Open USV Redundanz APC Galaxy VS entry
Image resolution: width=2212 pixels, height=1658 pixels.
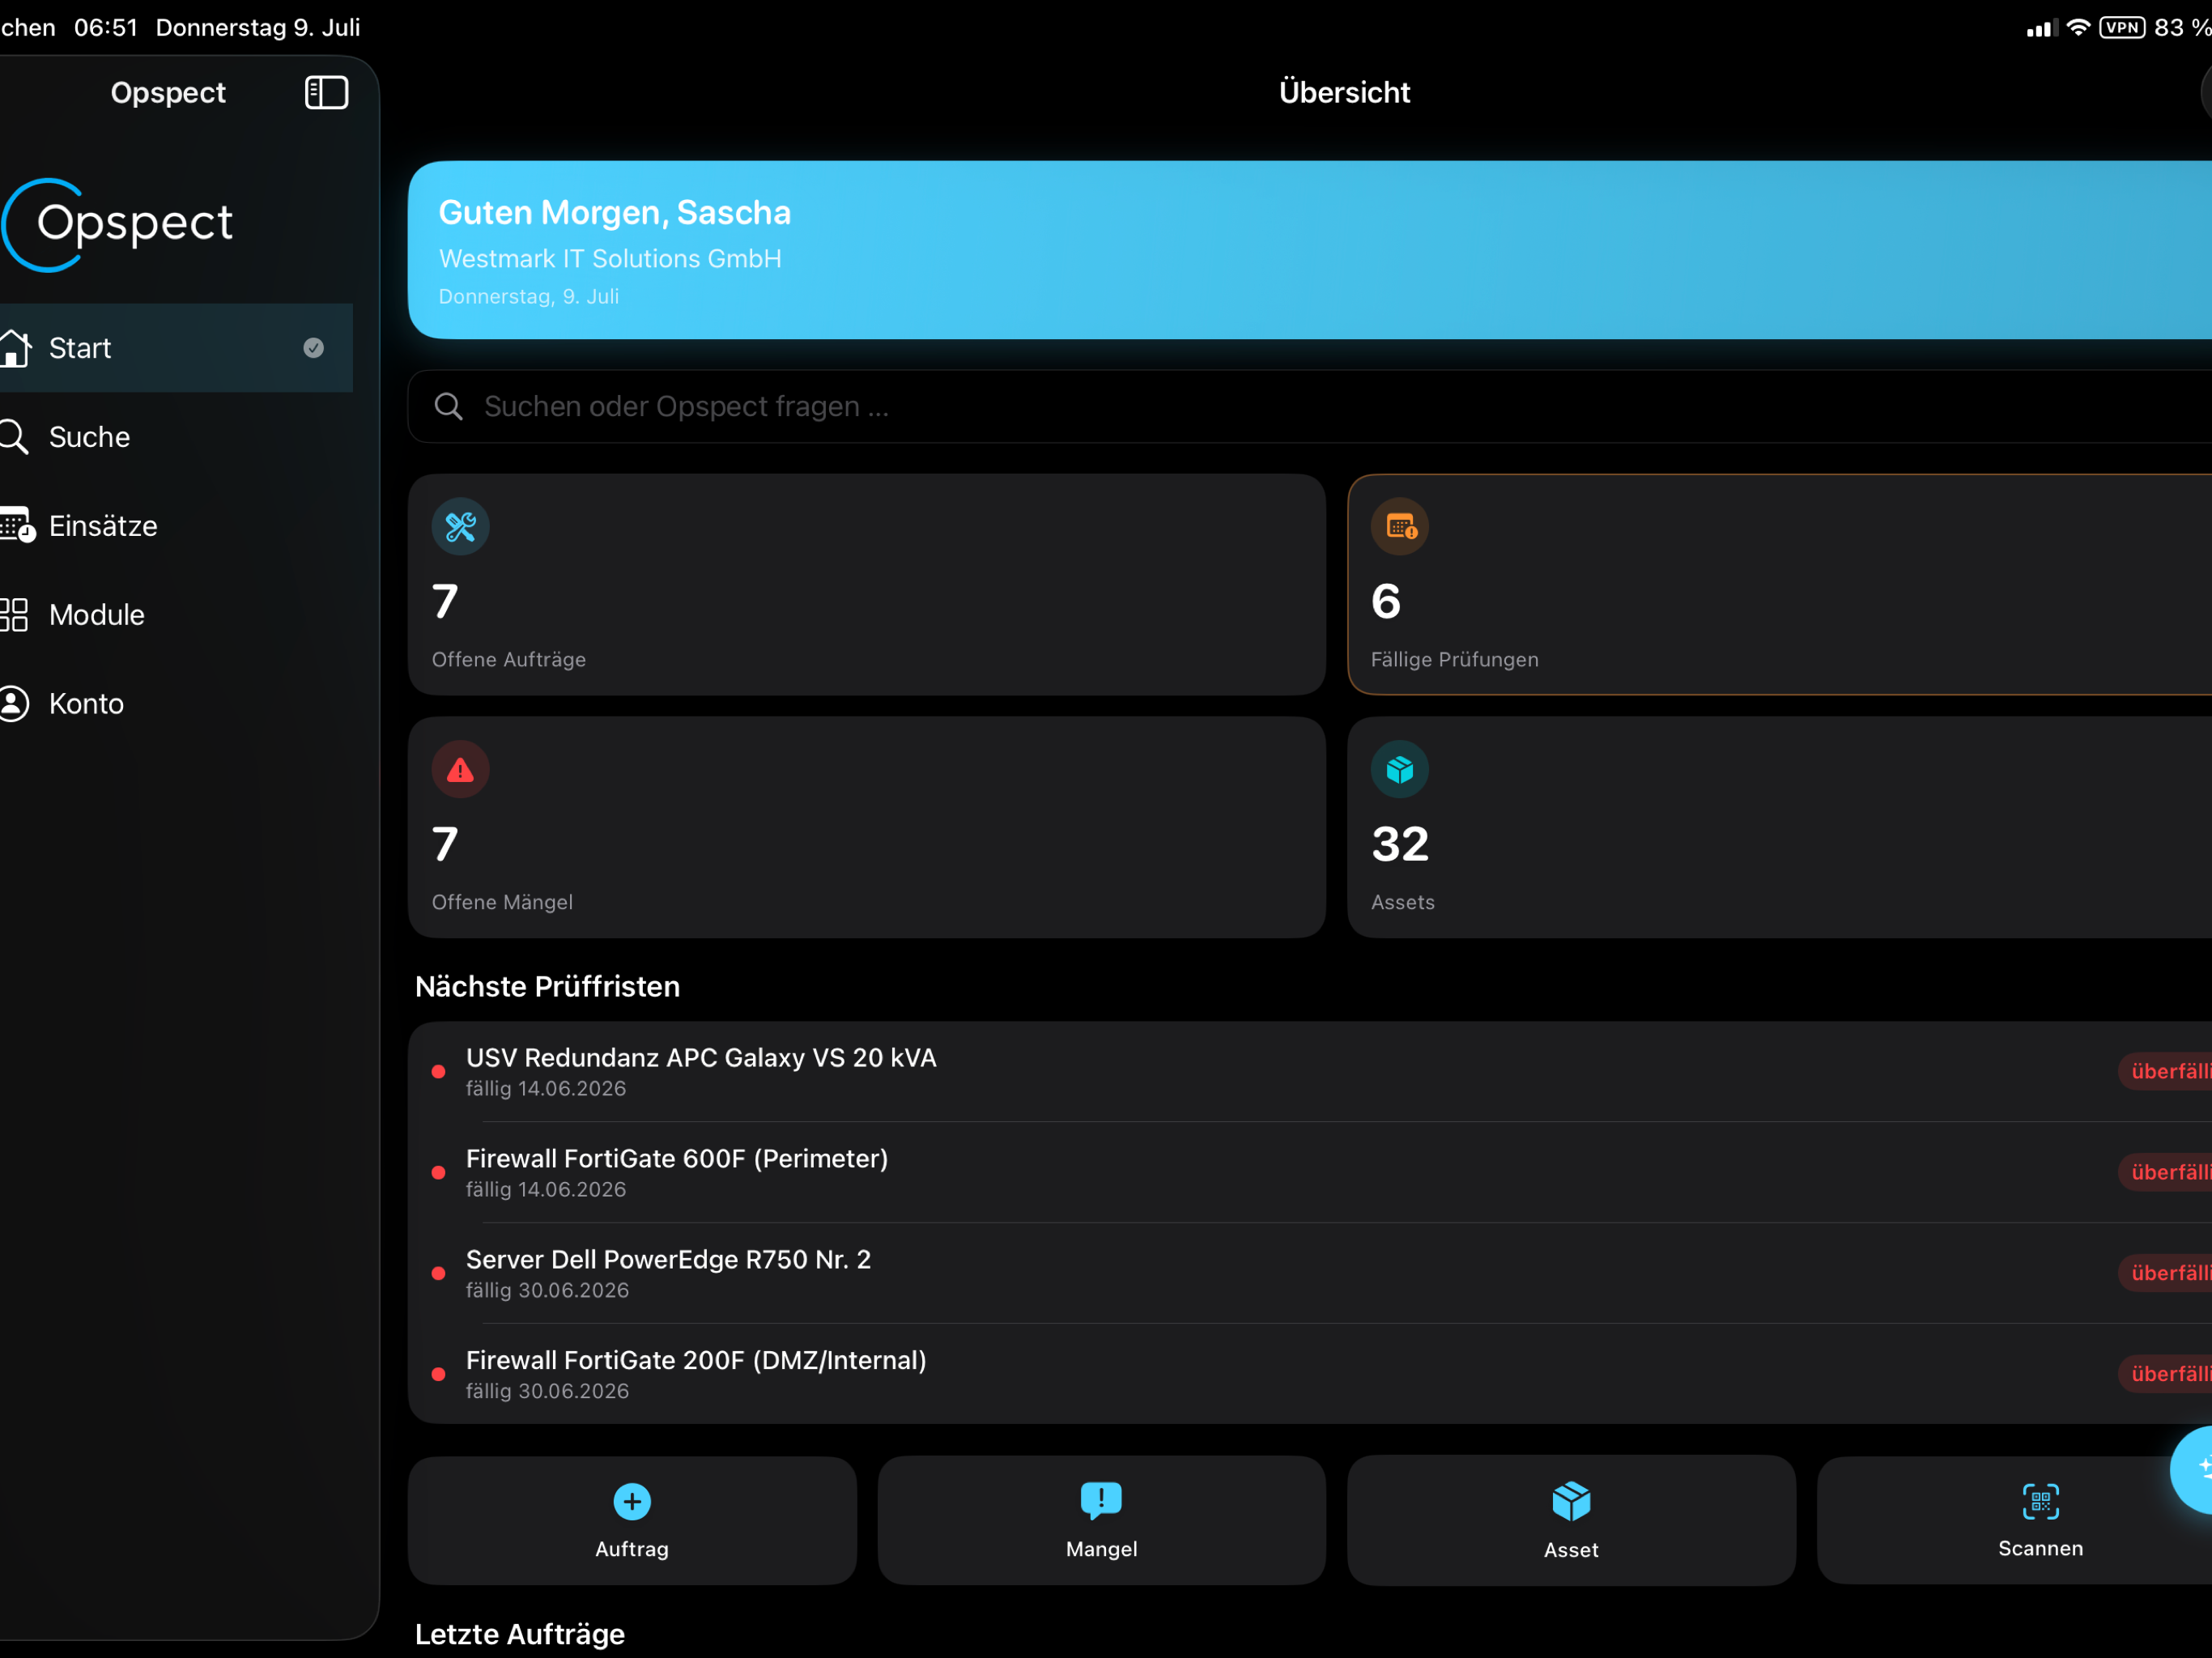(x=1310, y=1072)
